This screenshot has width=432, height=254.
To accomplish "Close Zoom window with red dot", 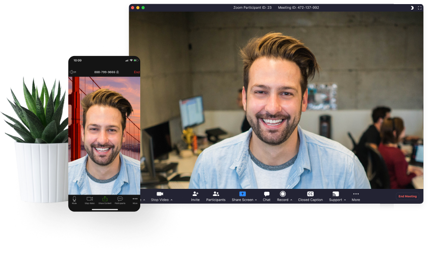I will tap(133, 8).
